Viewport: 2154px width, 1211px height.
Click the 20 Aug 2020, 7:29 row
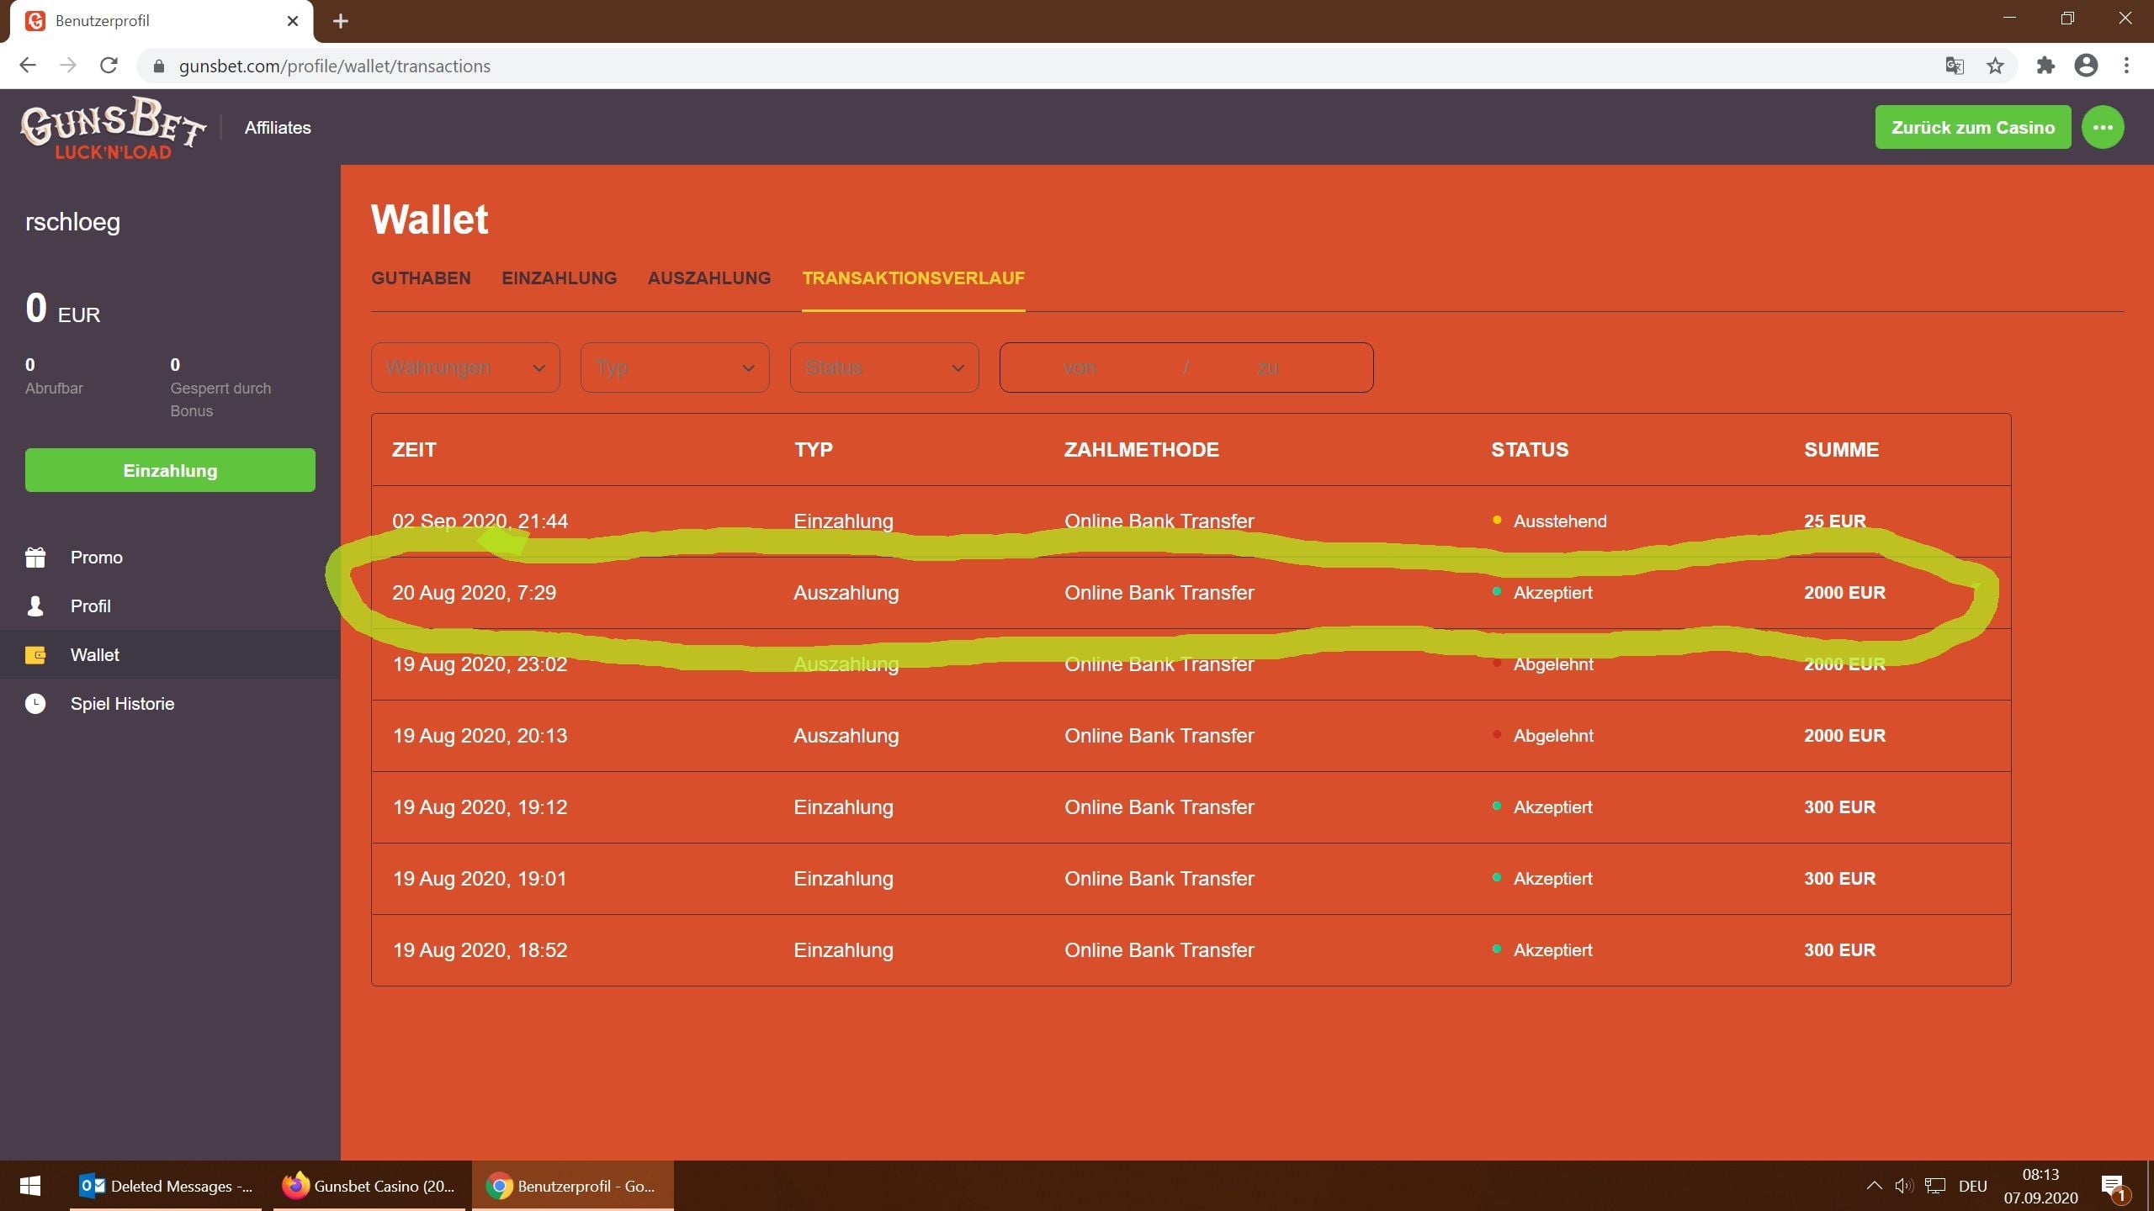[x=1191, y=593]
